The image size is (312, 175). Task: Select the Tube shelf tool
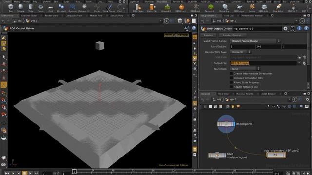[31, 8]
